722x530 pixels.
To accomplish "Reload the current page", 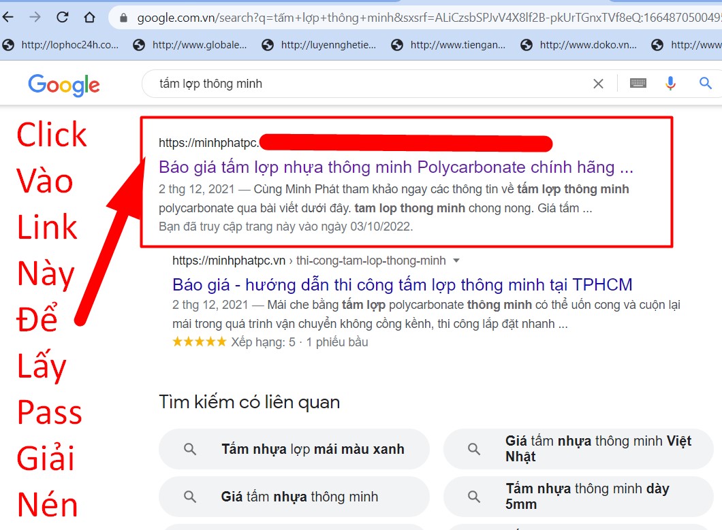I will pyautogui.click(x=62, y=18).
